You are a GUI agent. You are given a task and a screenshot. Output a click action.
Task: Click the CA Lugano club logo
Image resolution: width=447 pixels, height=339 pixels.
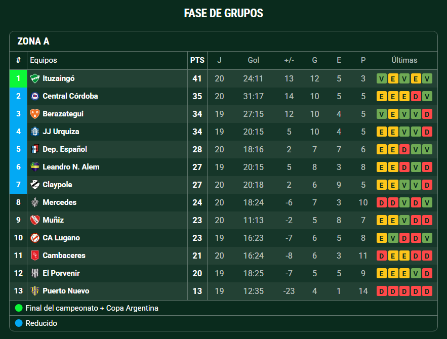click(x=35, y=238)
